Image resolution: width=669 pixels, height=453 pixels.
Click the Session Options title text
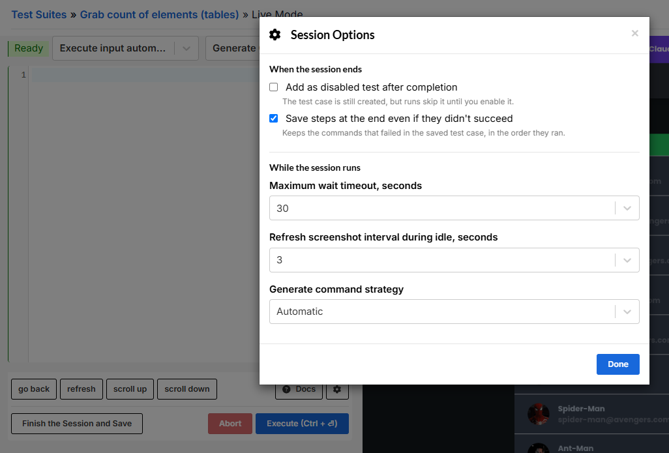tap(333, 35)
